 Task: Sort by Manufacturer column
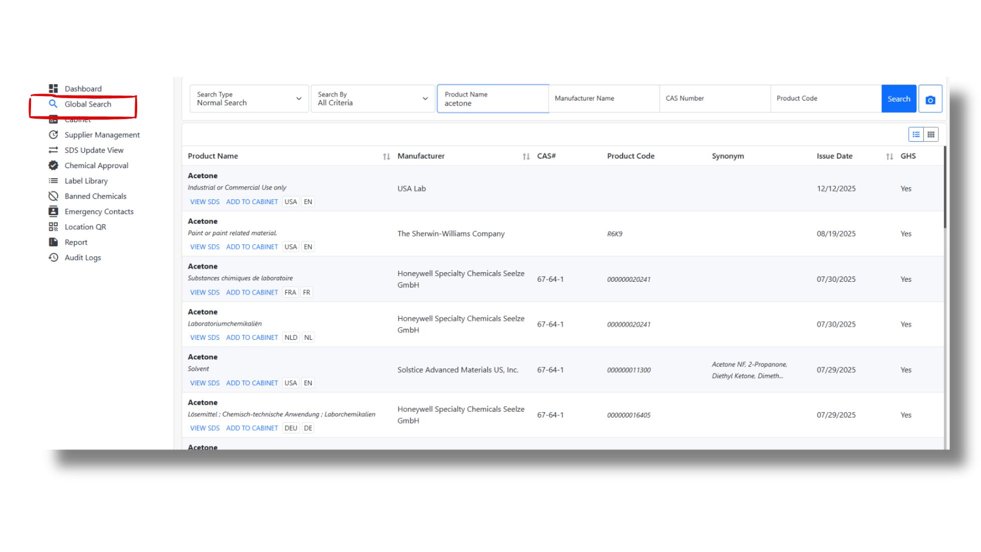point(526,156)
